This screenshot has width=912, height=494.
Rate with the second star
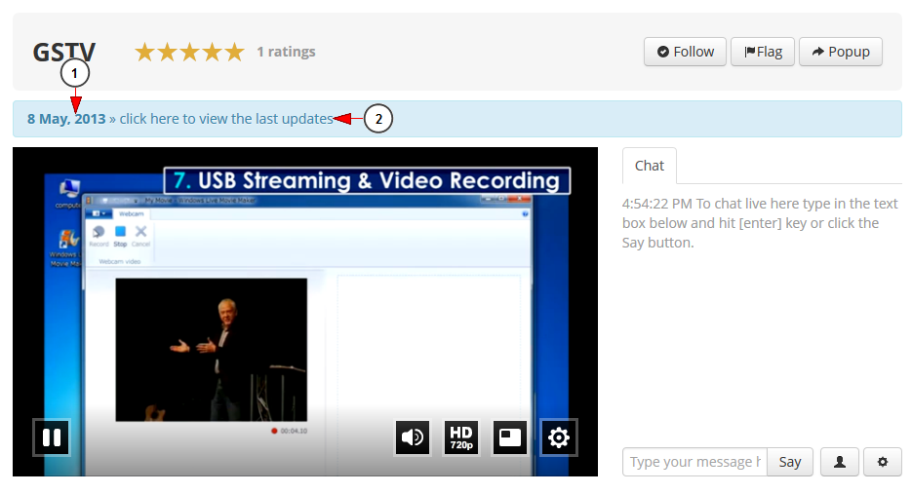(x=167, y=52)
